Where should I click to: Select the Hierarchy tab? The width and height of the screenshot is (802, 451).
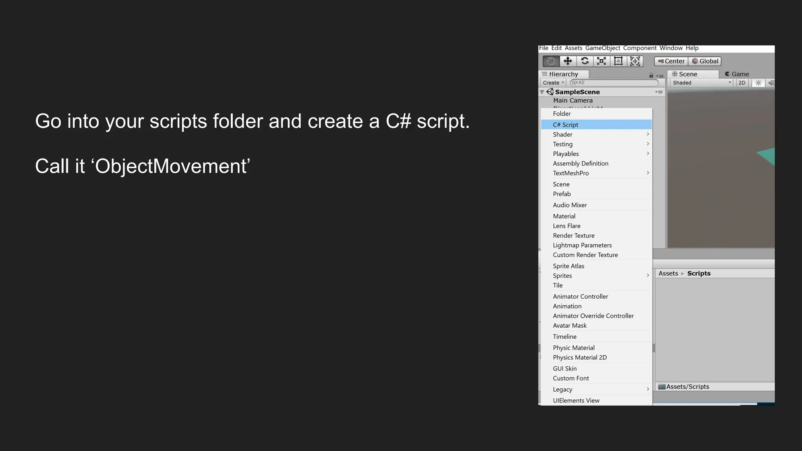coord(564,74)
